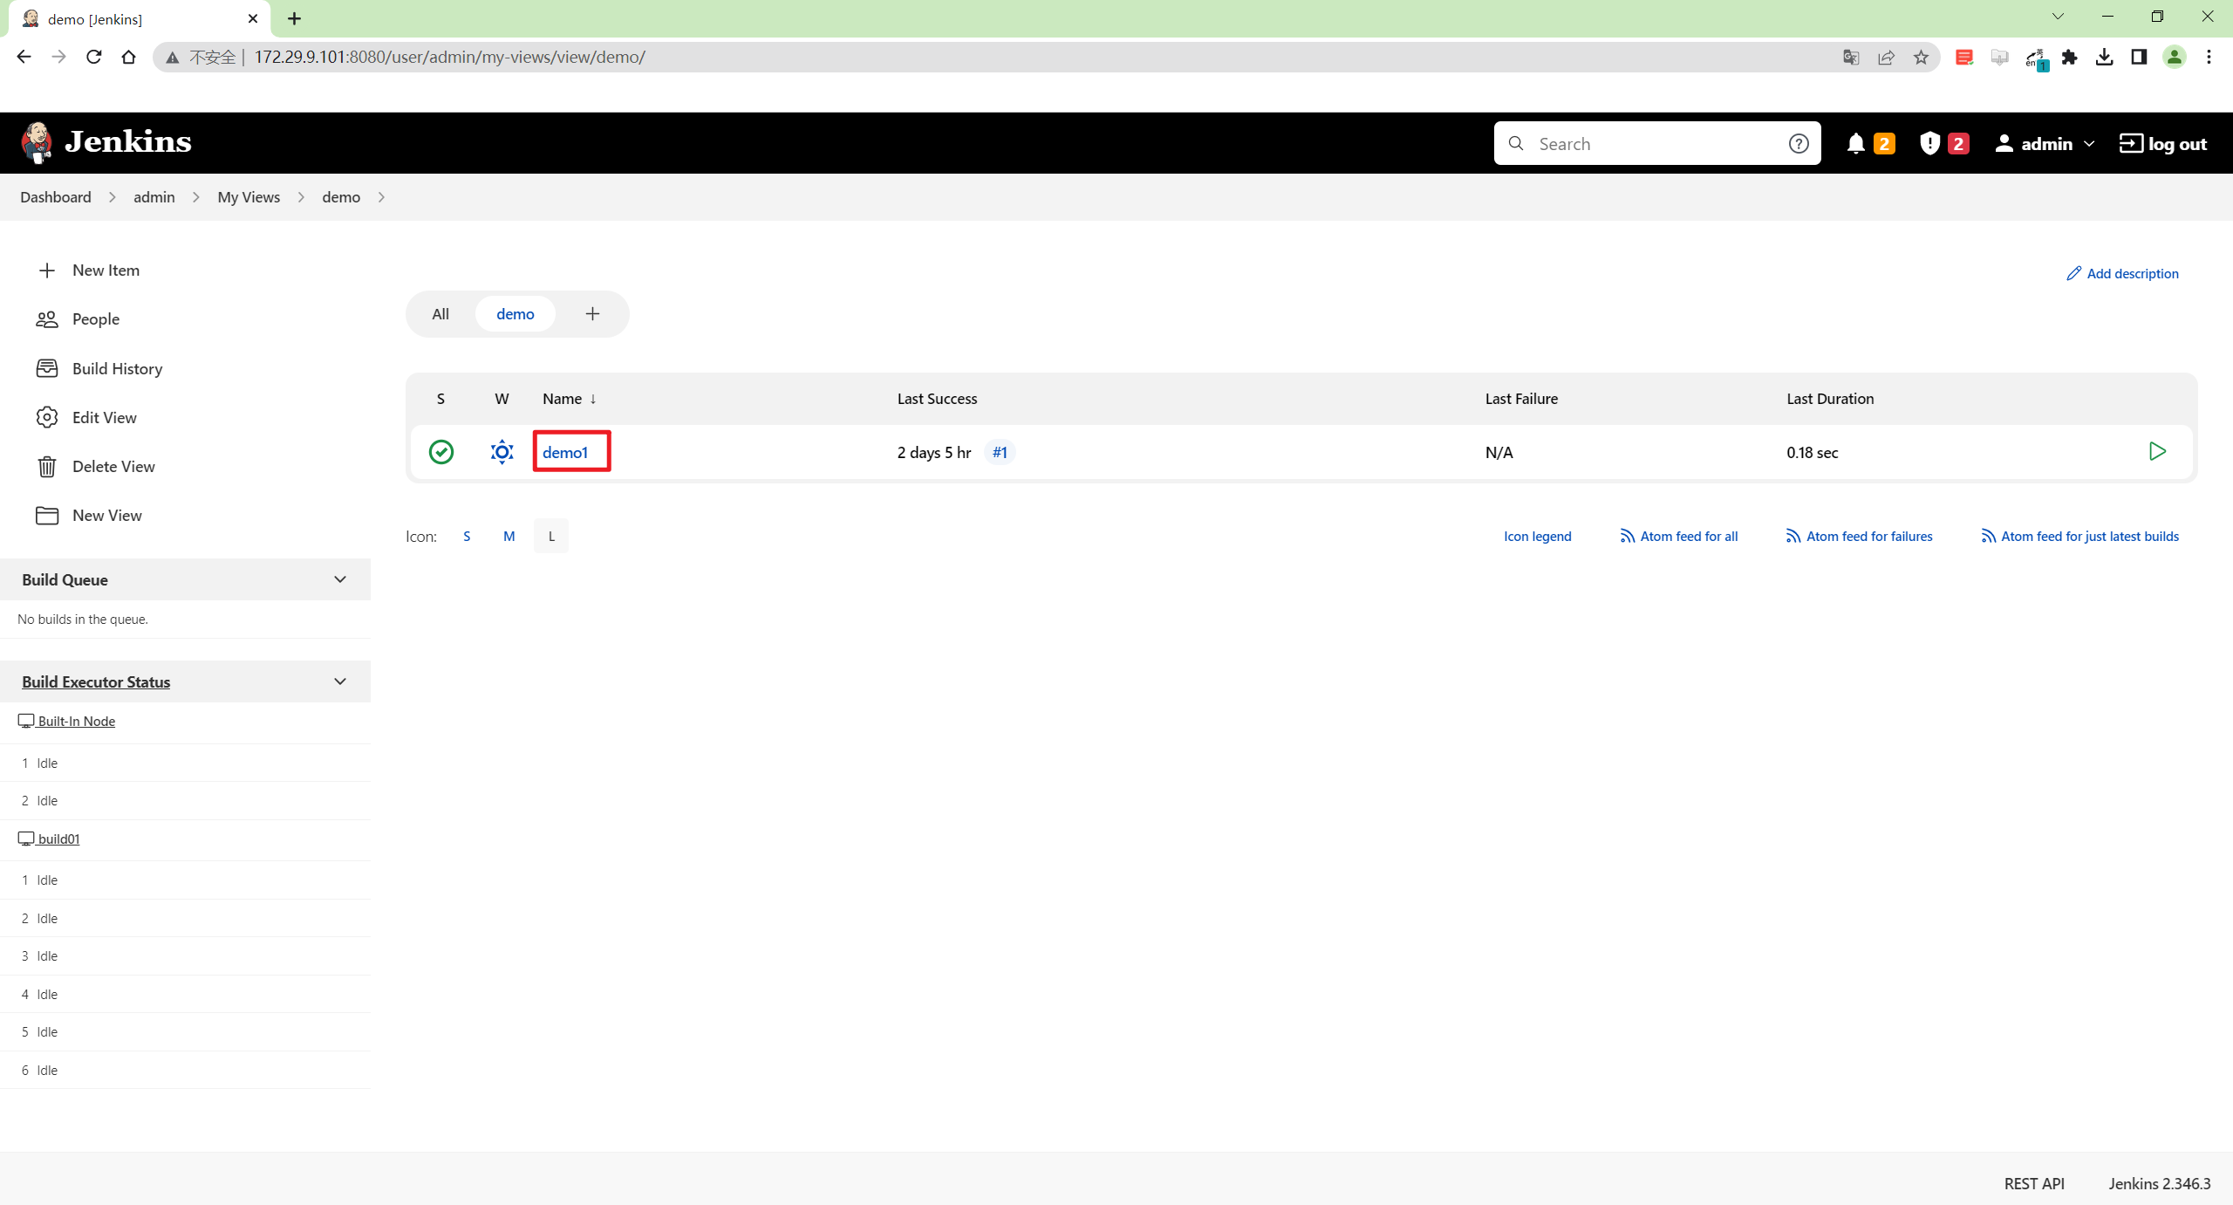Click the translate page icon in address bar
This screenshot has height=1205, width=2233.
(x=1851, y=57)
